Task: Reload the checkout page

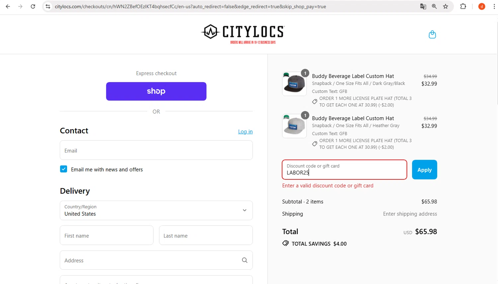Action: point(33,6)
